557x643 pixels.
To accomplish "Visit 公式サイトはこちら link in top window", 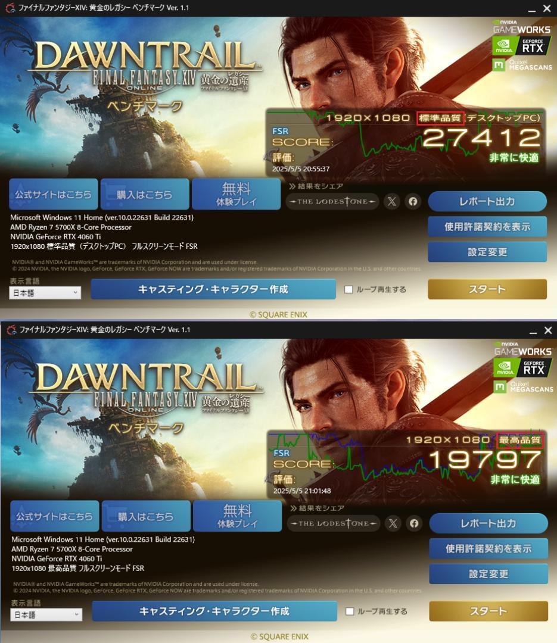I will (x=54, y=194).
